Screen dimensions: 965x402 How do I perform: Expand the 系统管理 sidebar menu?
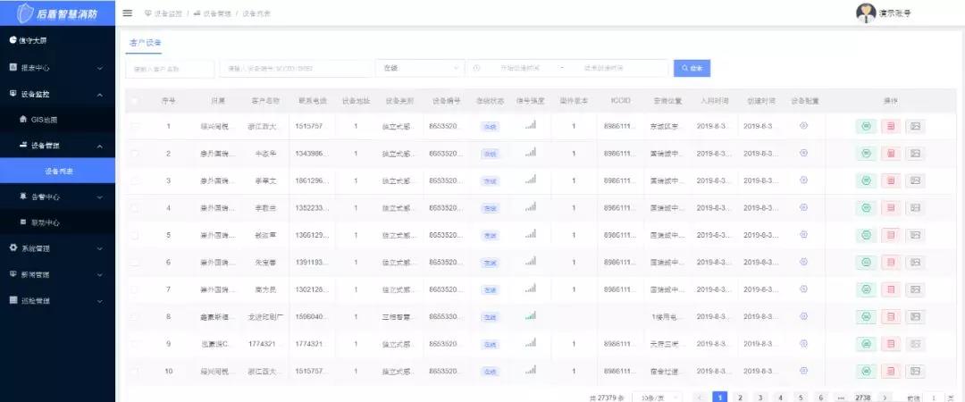point(57,248)
